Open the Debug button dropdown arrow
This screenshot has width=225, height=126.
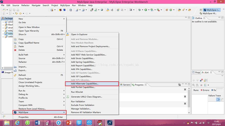[142, 10]
